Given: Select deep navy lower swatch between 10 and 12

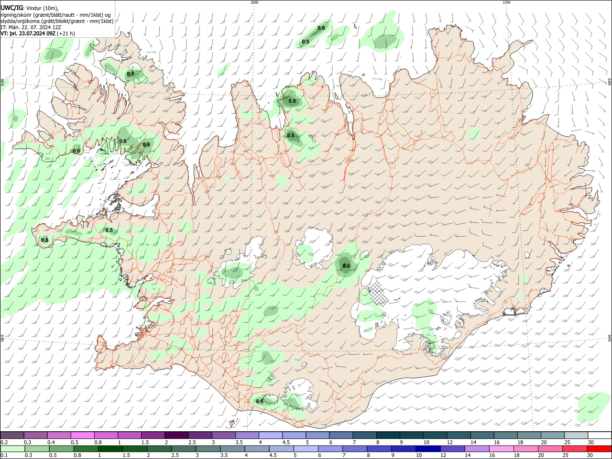Looking at the screenshot, I should (x=427, y=448).
